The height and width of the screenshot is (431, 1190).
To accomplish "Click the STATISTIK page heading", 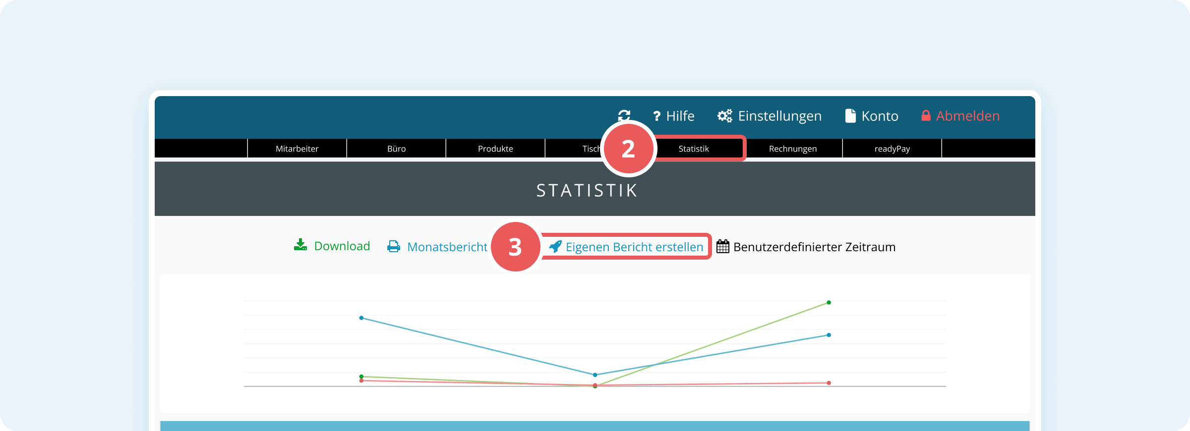I will tap(587, 190).
